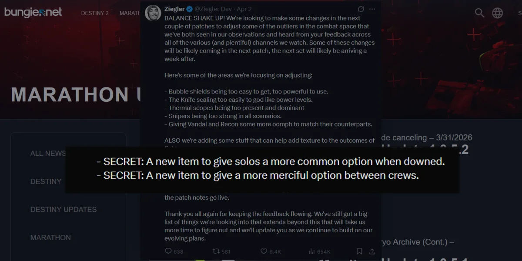Repost Ziegler's balance update tweet
The height and width of the screenshot is (261, 522).
pos(216,251)
